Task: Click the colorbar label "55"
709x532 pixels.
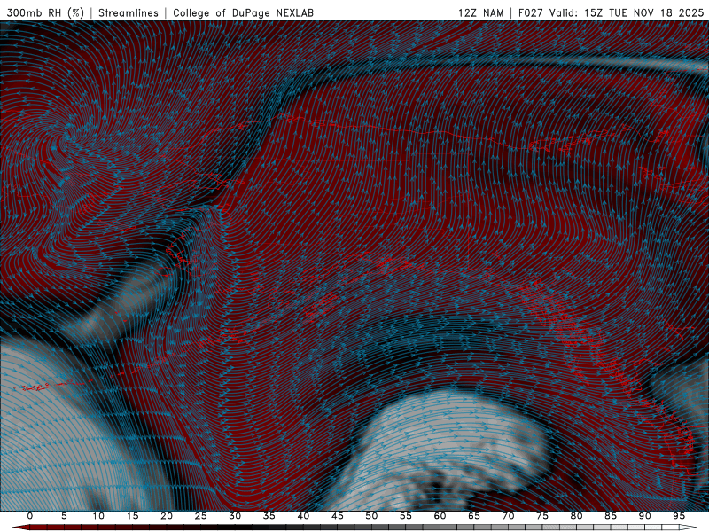Action: 406,516
